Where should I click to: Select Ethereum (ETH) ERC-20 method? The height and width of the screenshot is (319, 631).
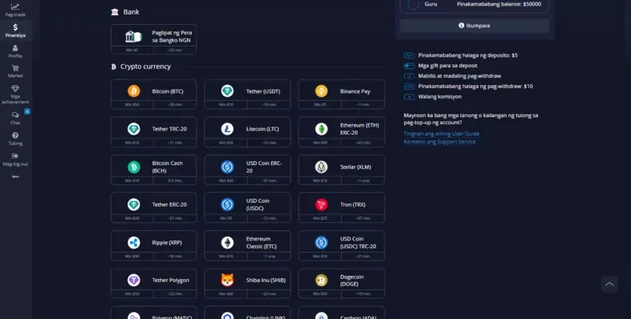pos(341,131)
